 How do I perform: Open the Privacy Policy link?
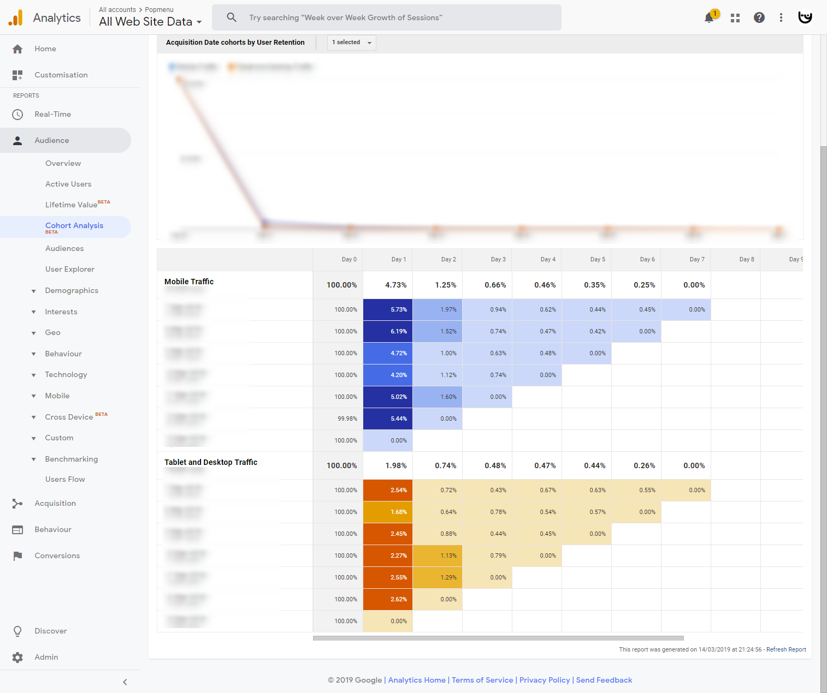pyautogui.click(x=544, y=680)
